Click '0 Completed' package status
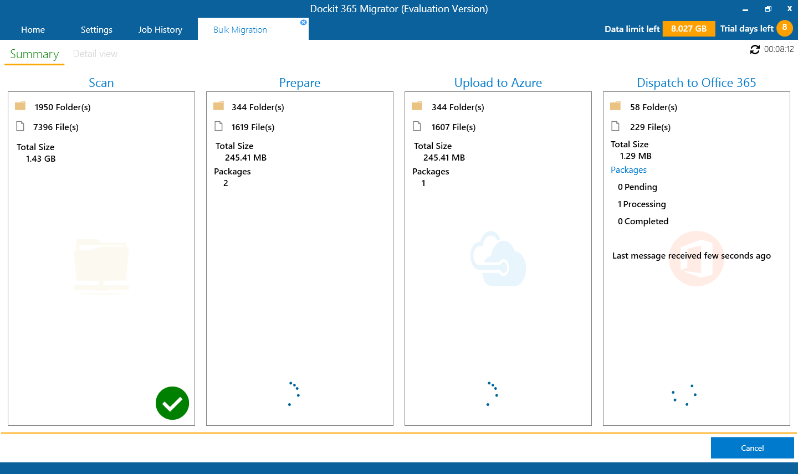 pyautogui.click(x=643, y=221)
